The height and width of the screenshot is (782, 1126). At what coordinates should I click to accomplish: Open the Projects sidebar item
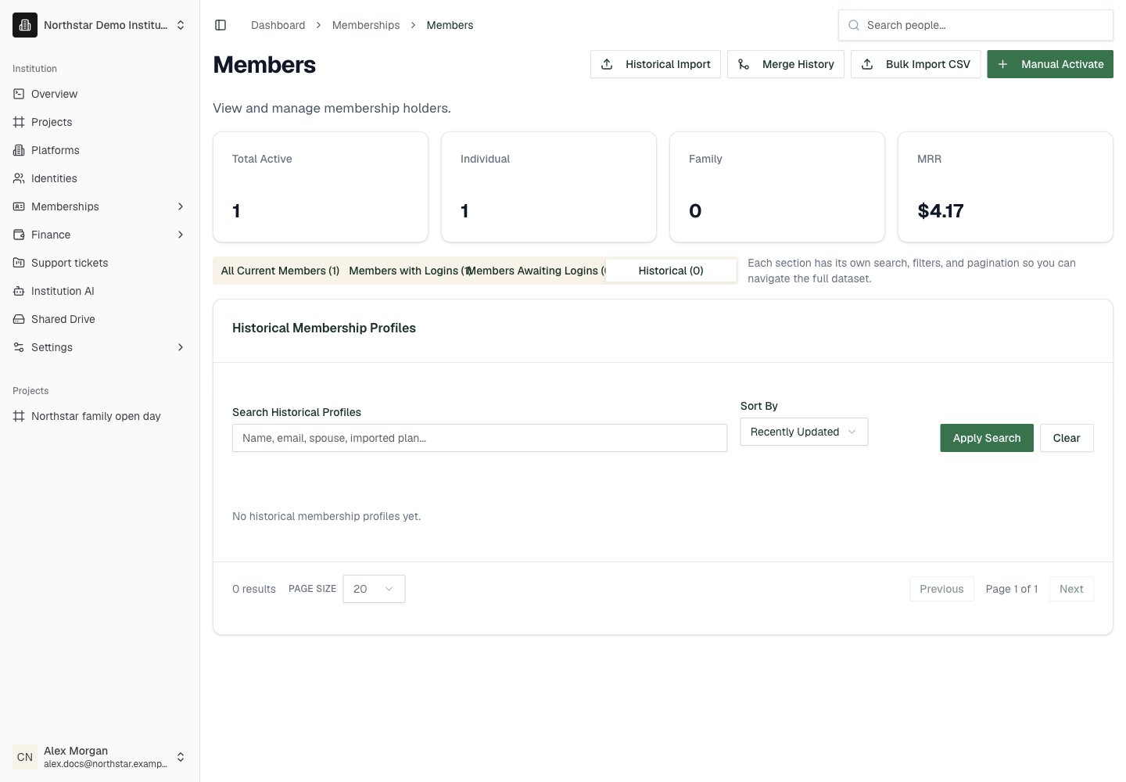pyautogui.click(x=100, y=122)
